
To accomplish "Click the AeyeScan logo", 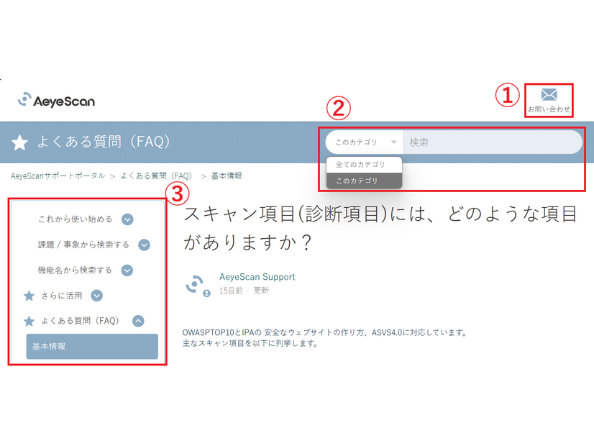I will coord(57,101).
